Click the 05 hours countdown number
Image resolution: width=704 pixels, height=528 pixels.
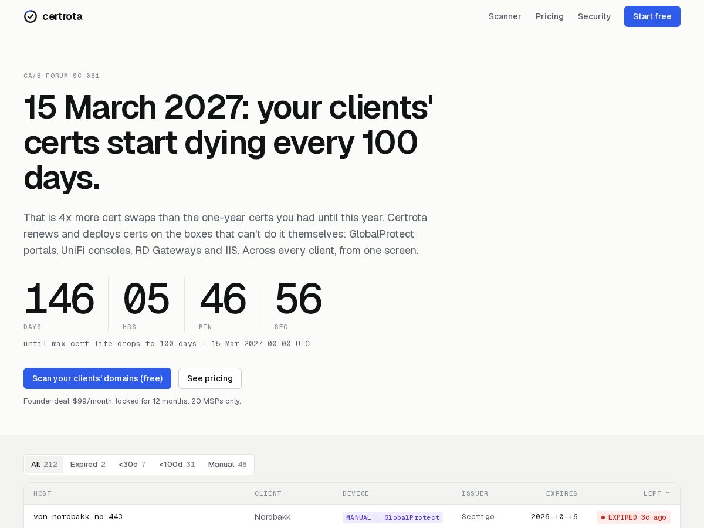pos(146,299)
